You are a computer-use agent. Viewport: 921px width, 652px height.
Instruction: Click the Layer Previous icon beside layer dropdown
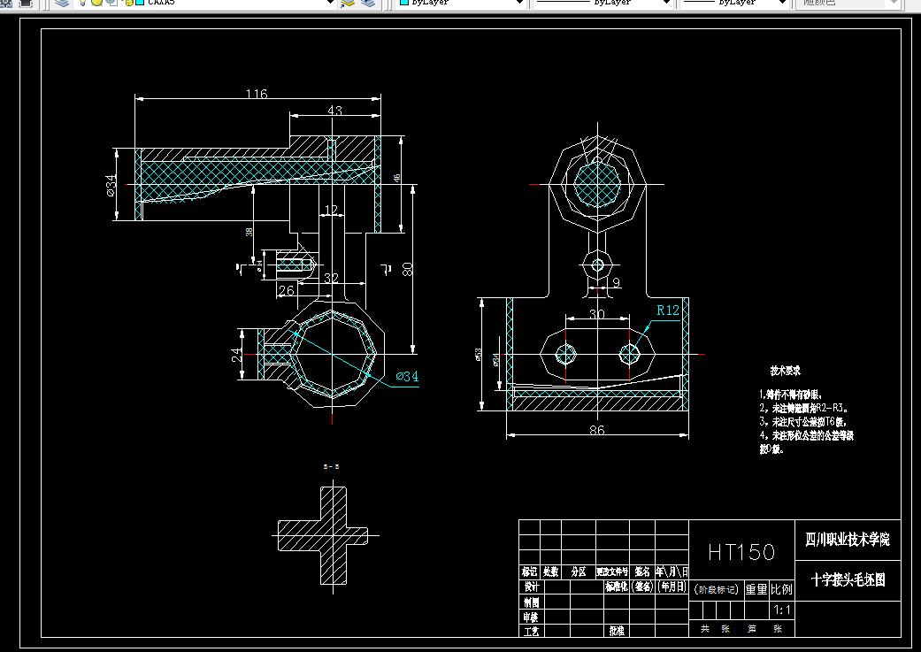point(368,3)
